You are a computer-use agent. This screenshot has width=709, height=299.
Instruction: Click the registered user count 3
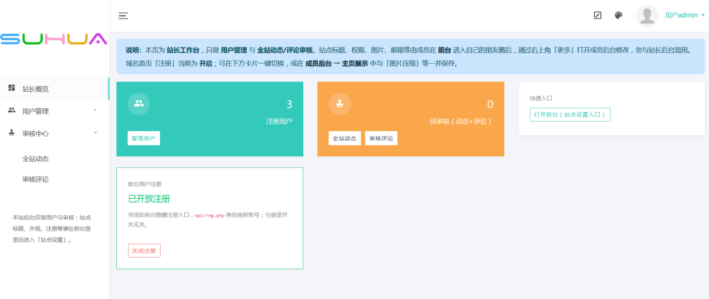289,105
